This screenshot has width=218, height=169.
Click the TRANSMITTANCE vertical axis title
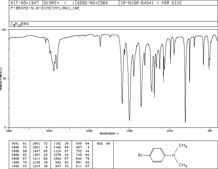coord(1,79)
